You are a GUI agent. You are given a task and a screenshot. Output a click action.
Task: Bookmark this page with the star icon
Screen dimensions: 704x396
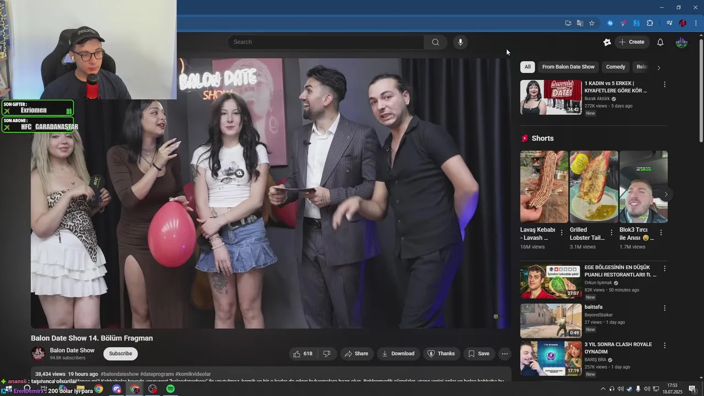pos(592,23)
